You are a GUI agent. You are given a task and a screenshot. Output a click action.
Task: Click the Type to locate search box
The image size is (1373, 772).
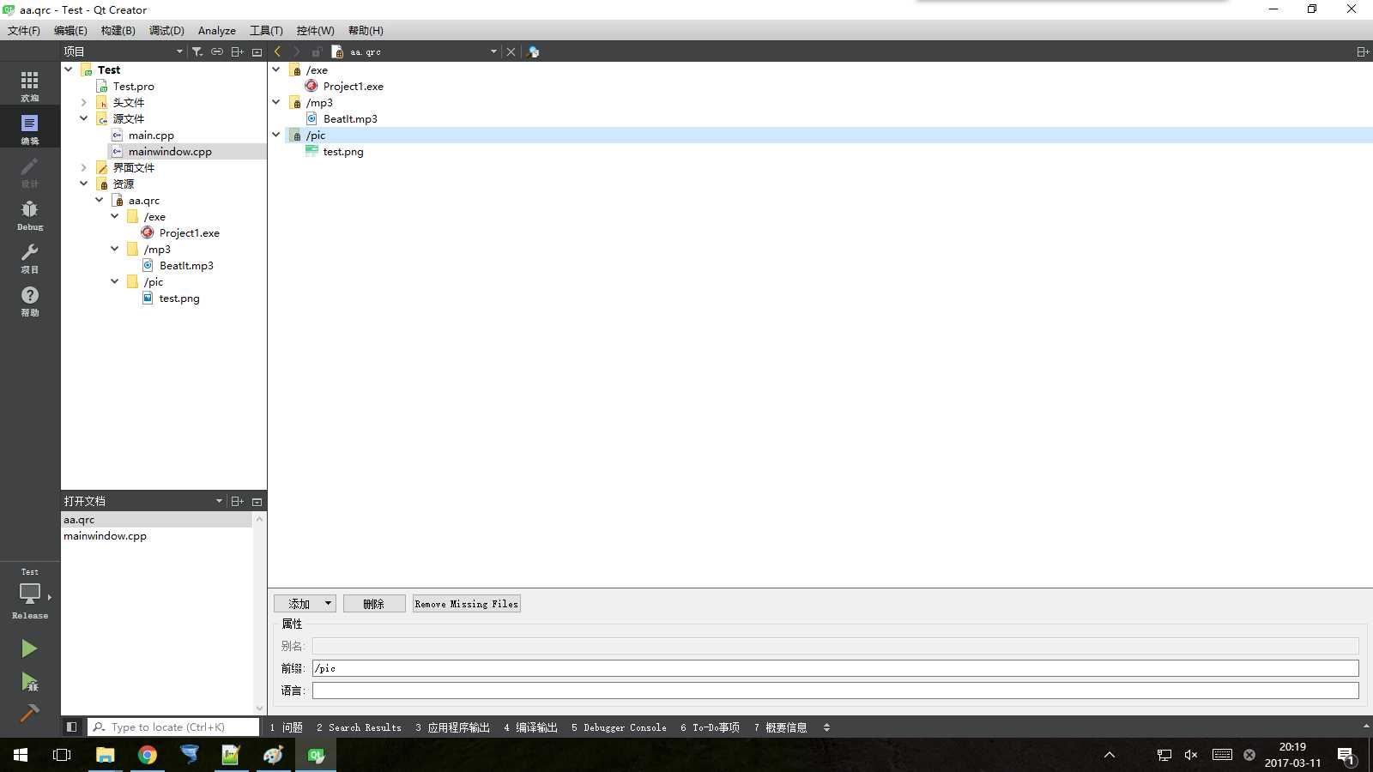[x=173, y=727]
